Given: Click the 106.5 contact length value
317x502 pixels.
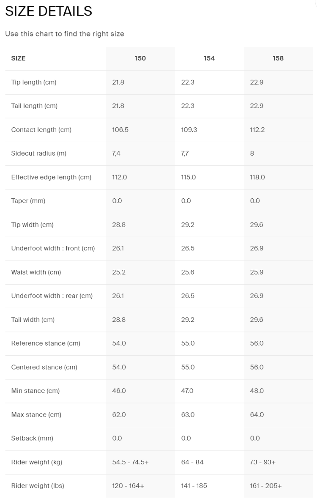Looking at the screenshot, I should (120, 130).
